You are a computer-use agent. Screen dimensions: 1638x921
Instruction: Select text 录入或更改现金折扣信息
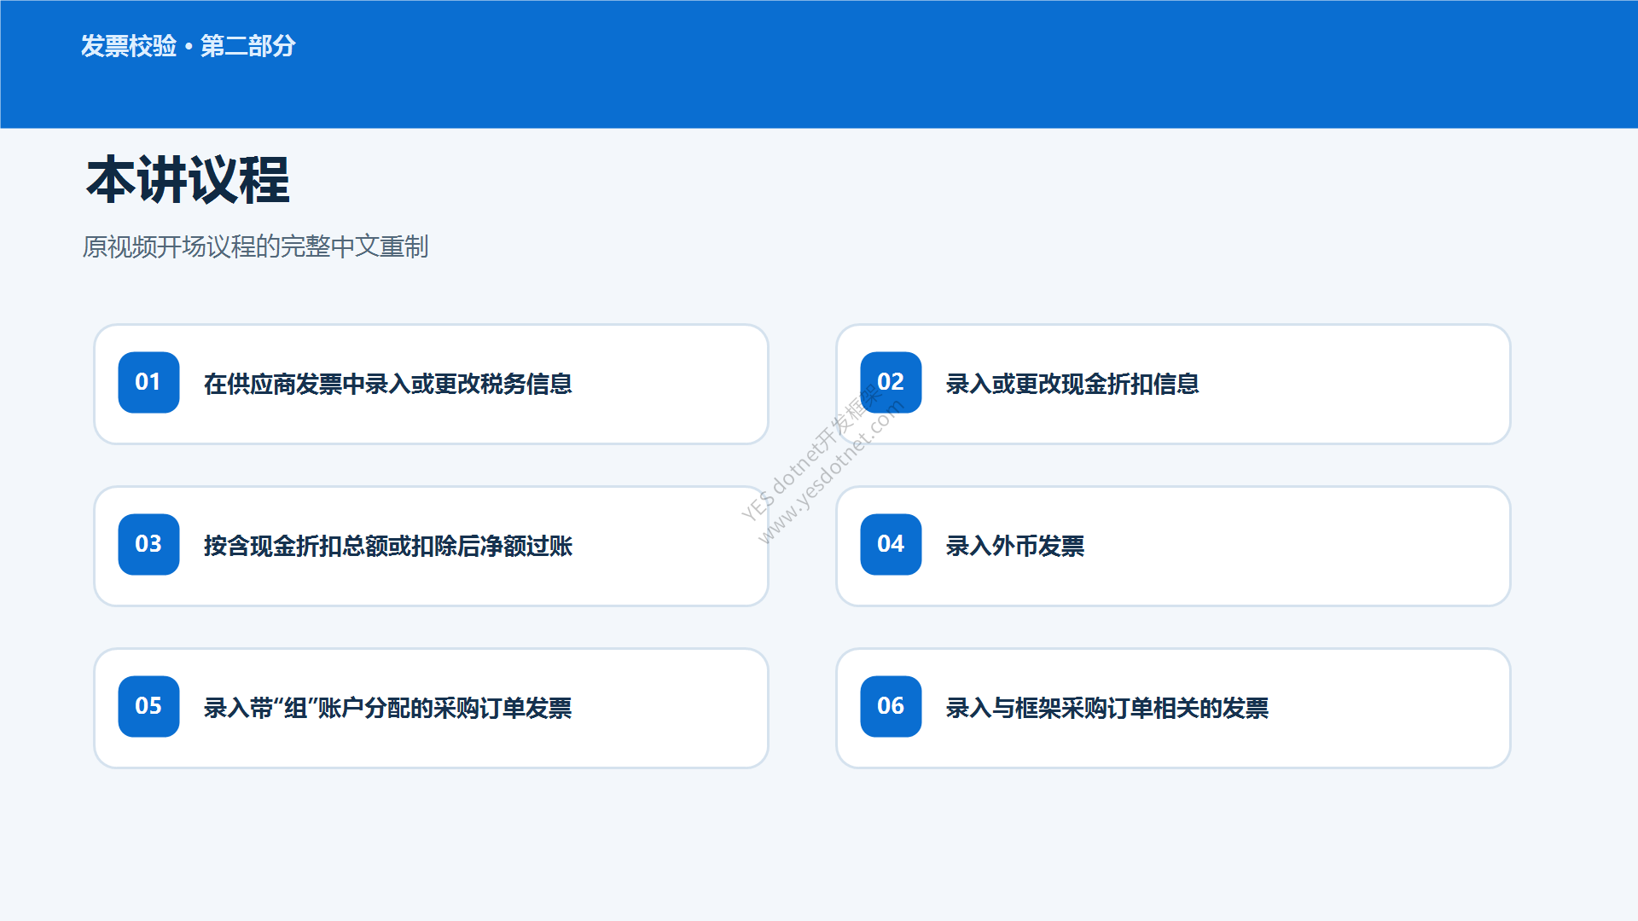tap(1072, 384)
